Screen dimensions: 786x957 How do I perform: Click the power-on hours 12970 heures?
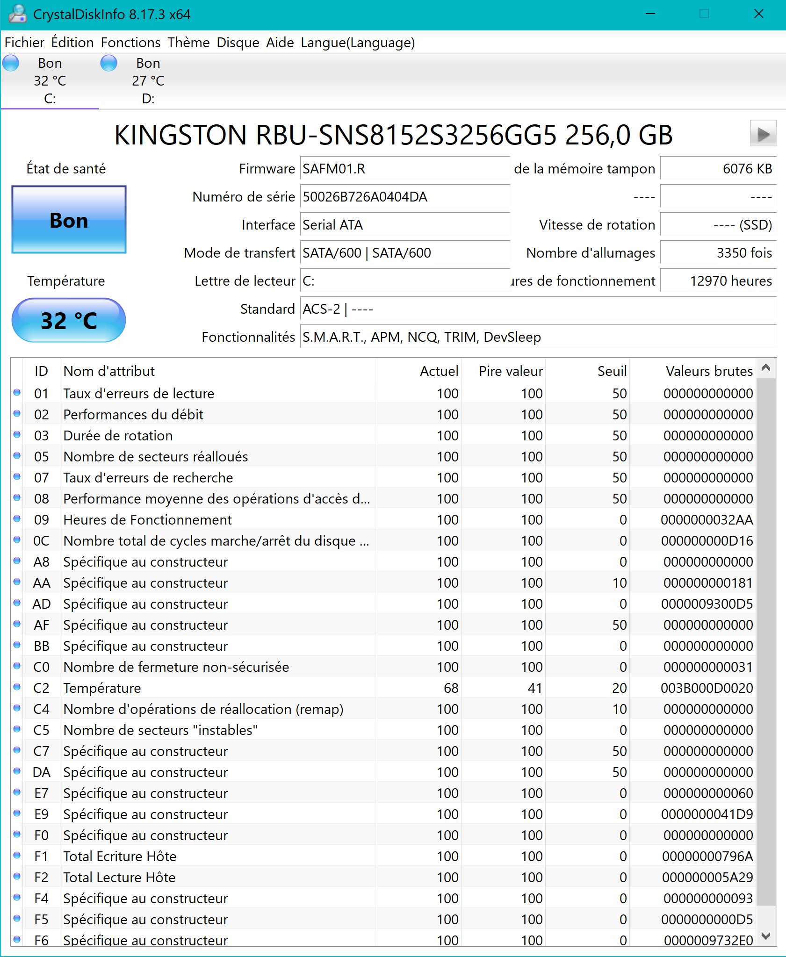pyautogui.click(x=718, y=281)
